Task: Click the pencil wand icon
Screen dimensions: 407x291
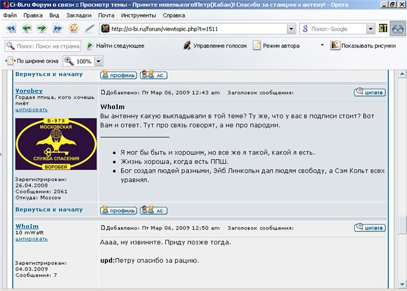Action: [90, 29]
